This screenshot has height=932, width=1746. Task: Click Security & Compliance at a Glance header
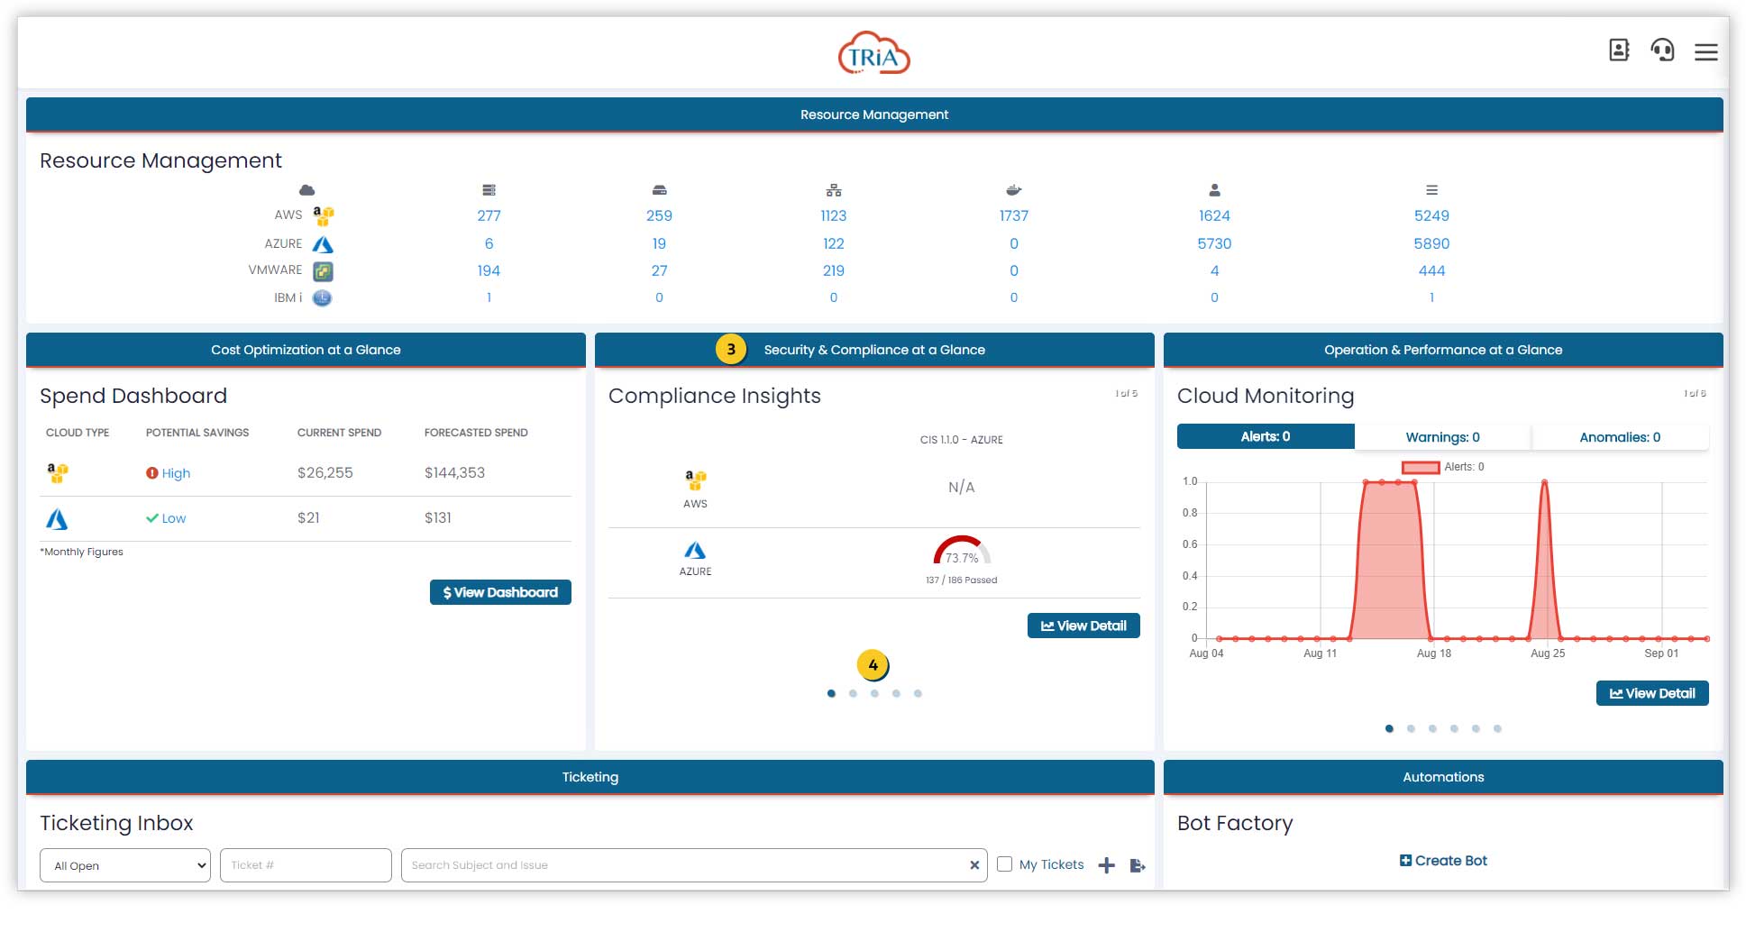click(874, 350)
